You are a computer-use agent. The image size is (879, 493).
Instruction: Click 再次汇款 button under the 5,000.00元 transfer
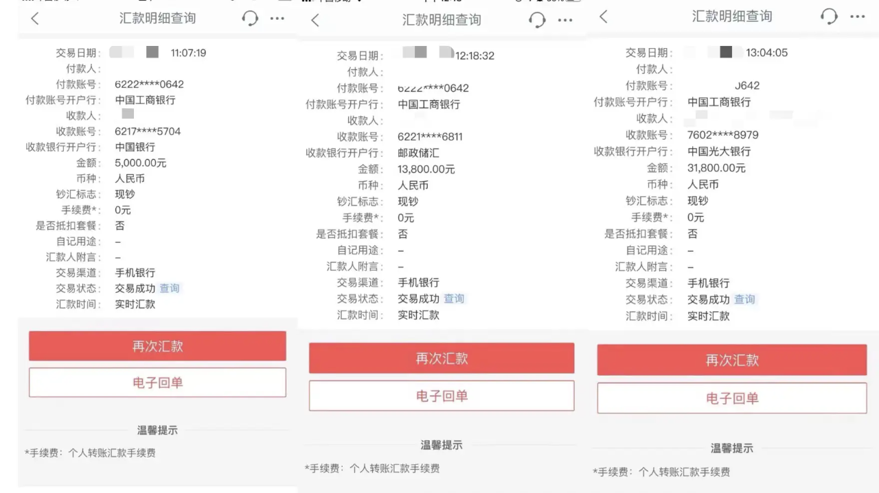click(157, 346)
